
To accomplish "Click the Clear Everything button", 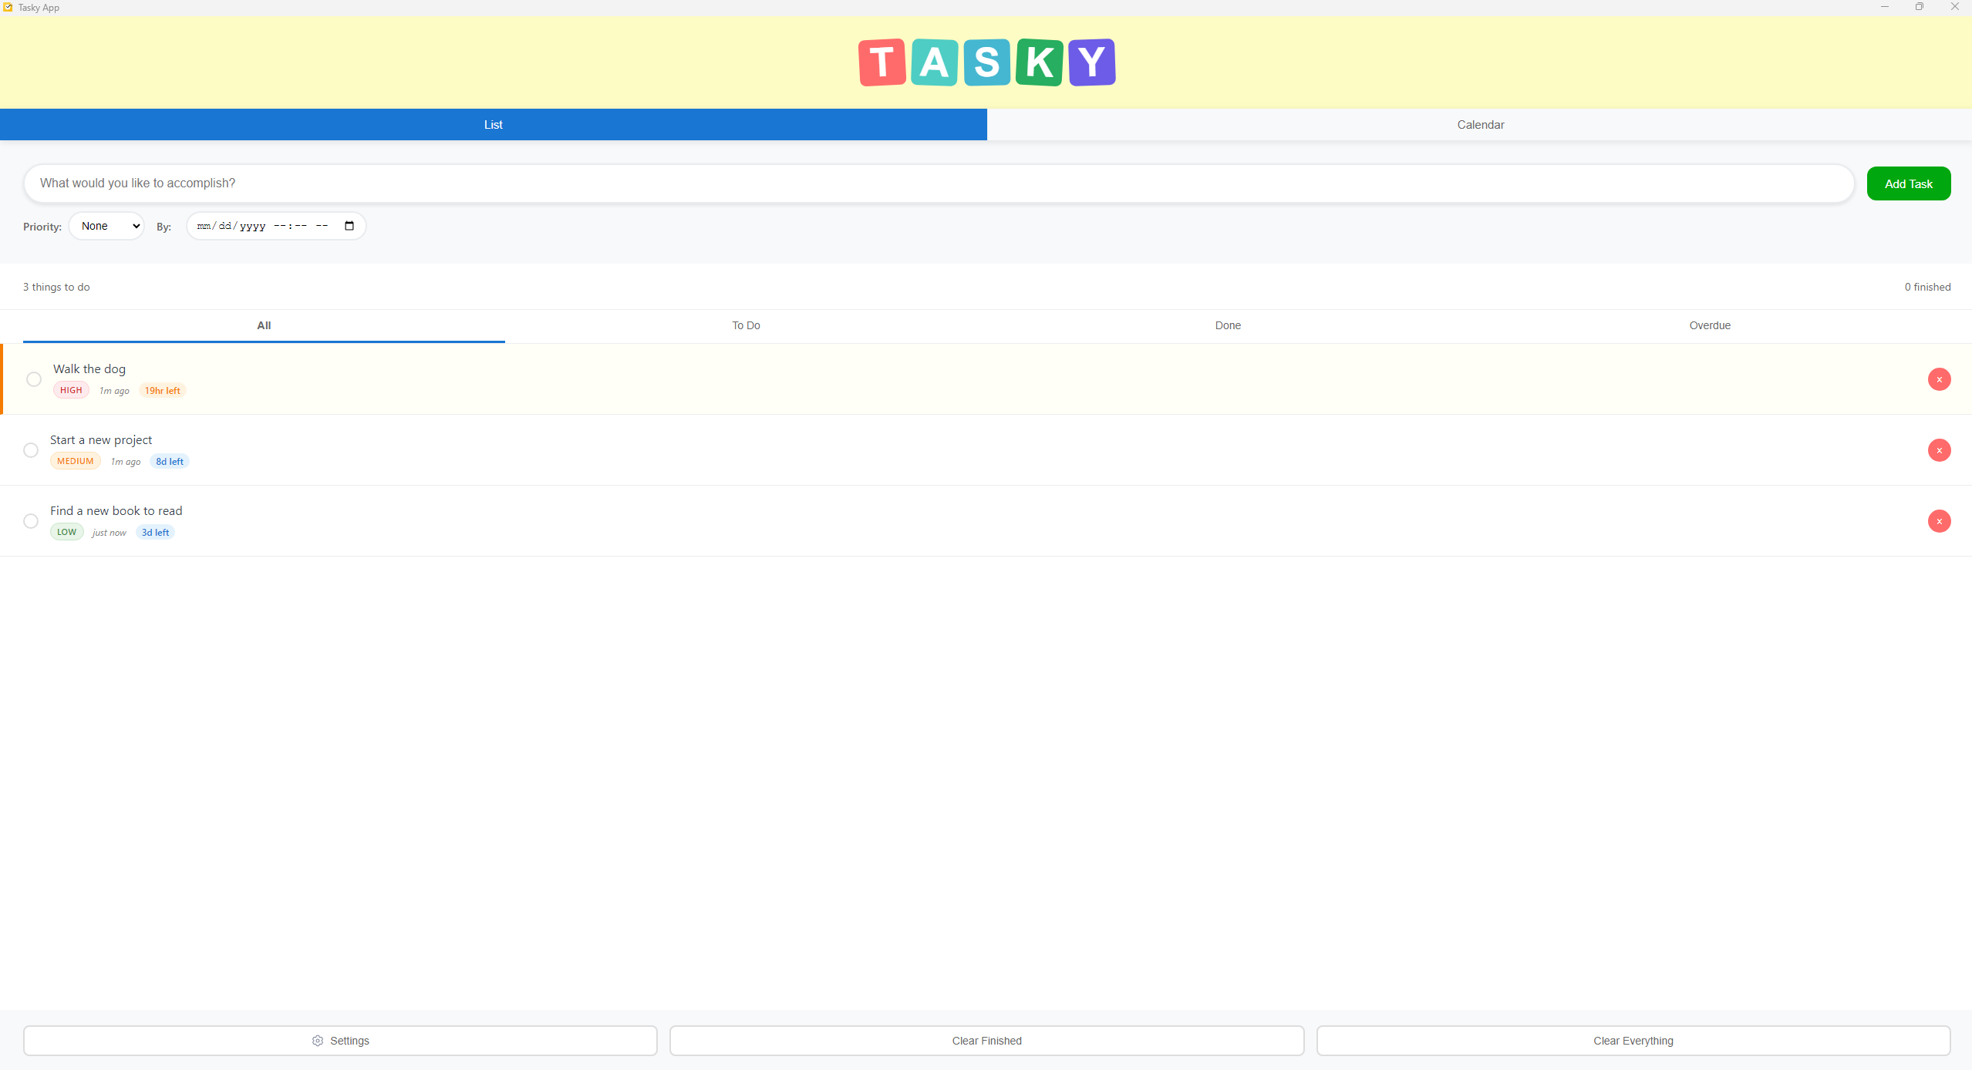I will (1633, 1041).
